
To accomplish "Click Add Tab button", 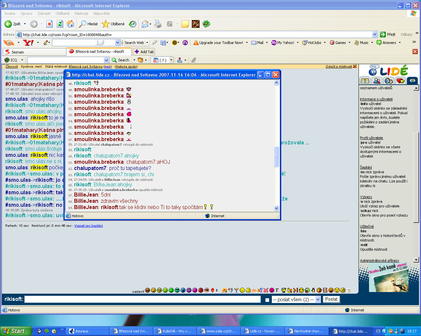I will (144, 52).
